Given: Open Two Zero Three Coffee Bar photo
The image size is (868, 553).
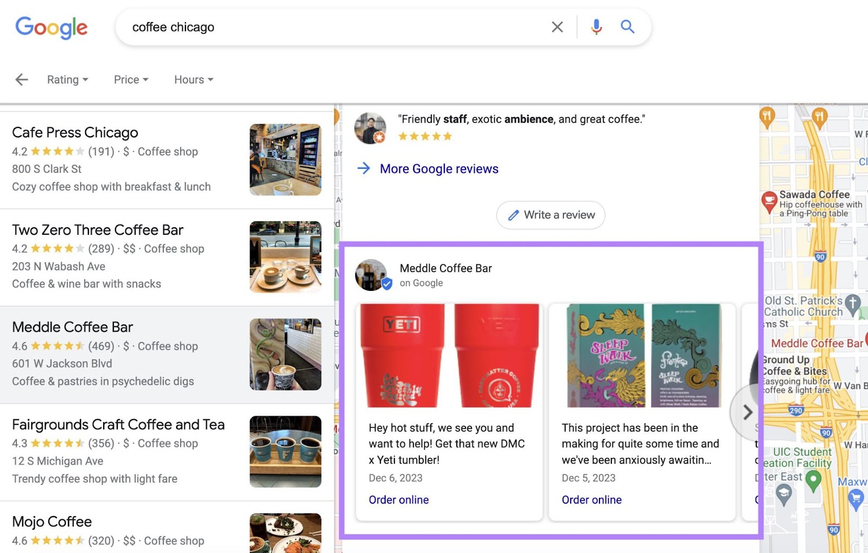Looking at the screenshot, I should 285,257.
